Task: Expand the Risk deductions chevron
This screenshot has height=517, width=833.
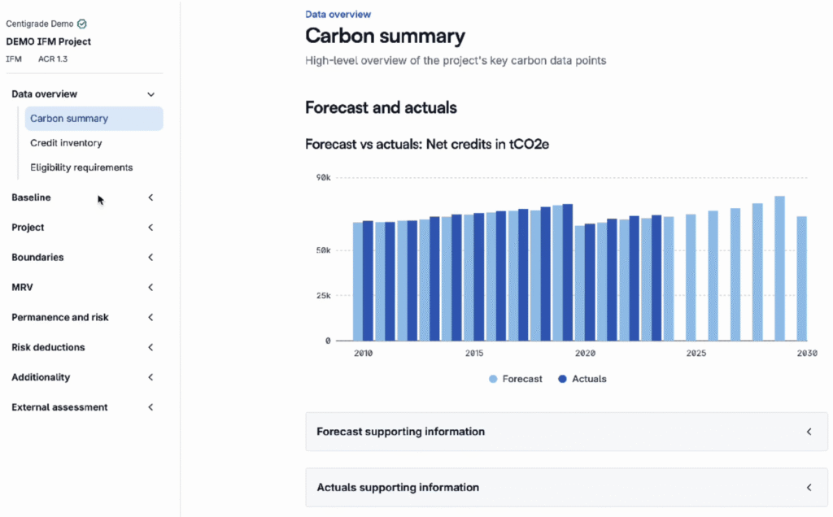Action: click(150, 348)
